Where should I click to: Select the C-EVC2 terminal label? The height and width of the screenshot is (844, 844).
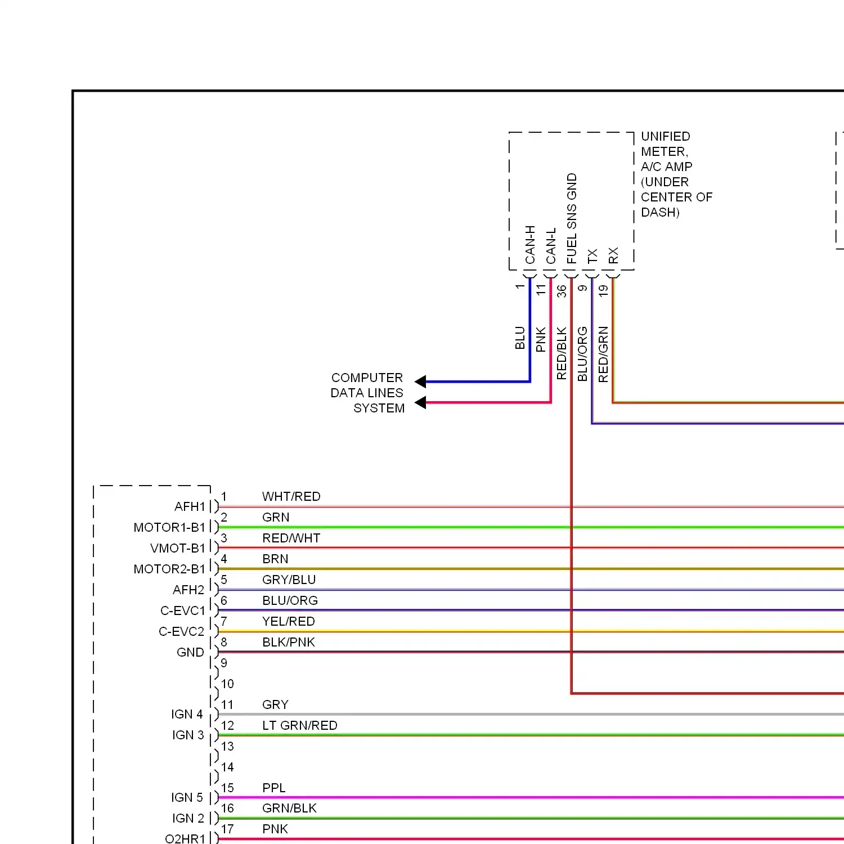click(182, 631)
